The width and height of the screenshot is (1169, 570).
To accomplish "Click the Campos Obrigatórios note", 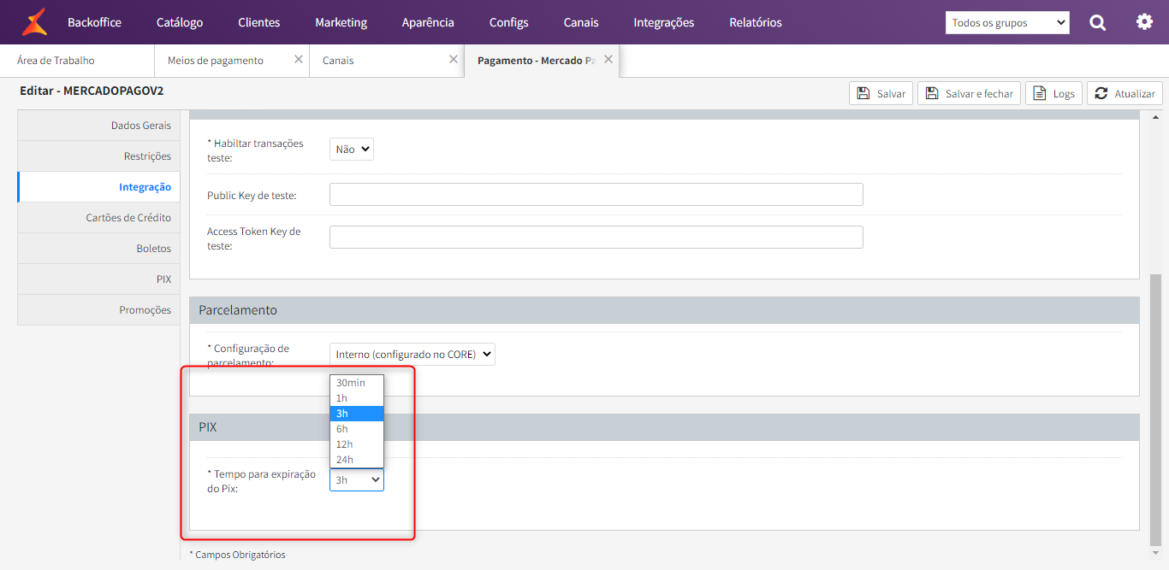I will click(x=237, y=555).
